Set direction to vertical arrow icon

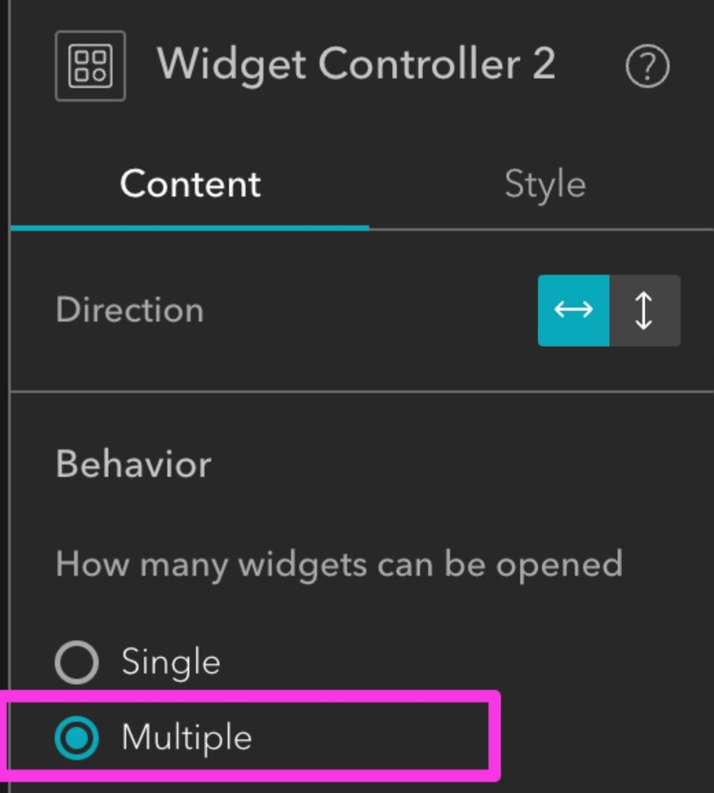click(x=644, y=310)
